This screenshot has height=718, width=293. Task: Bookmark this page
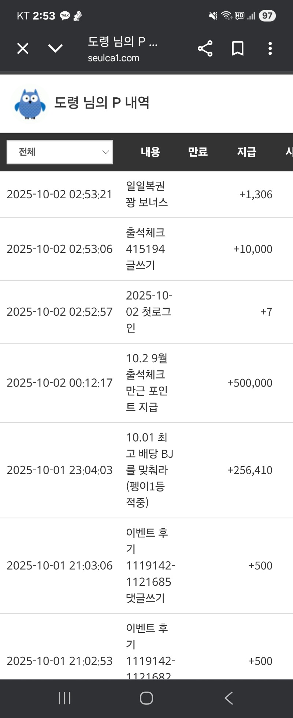click(x=238, y=48)
